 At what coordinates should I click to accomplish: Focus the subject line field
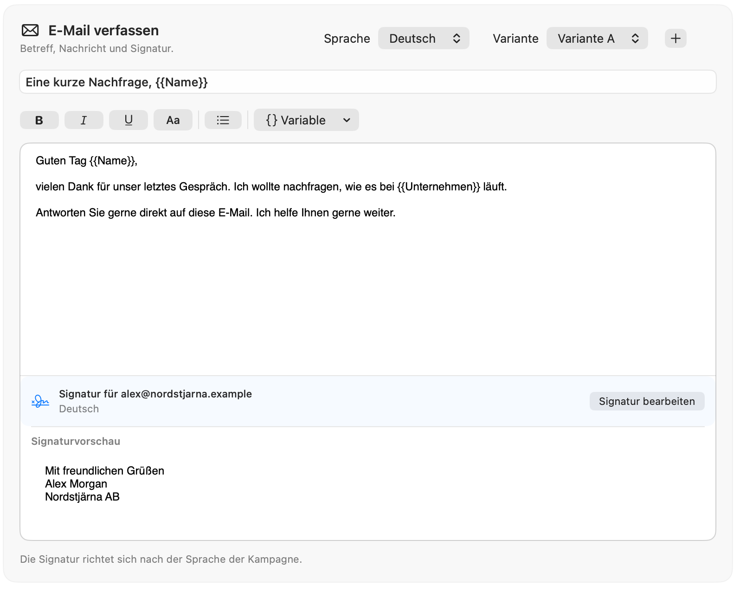click(x=368, y=82)
